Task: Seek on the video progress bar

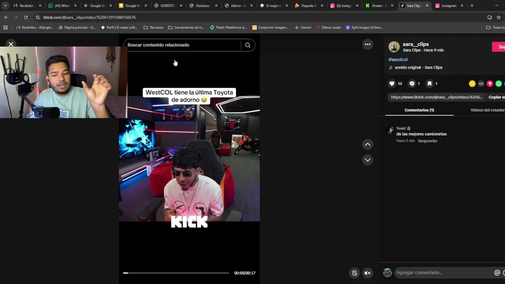Action: (x=176, y=273)
